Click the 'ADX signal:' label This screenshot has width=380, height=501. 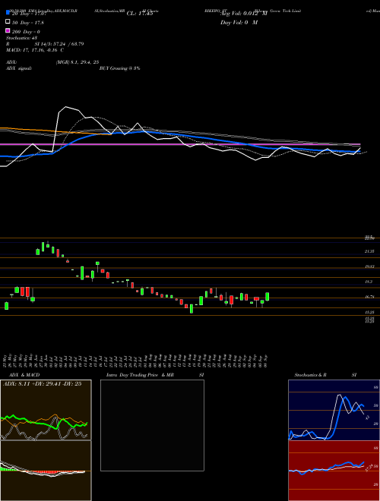click(x=18, y=68)
